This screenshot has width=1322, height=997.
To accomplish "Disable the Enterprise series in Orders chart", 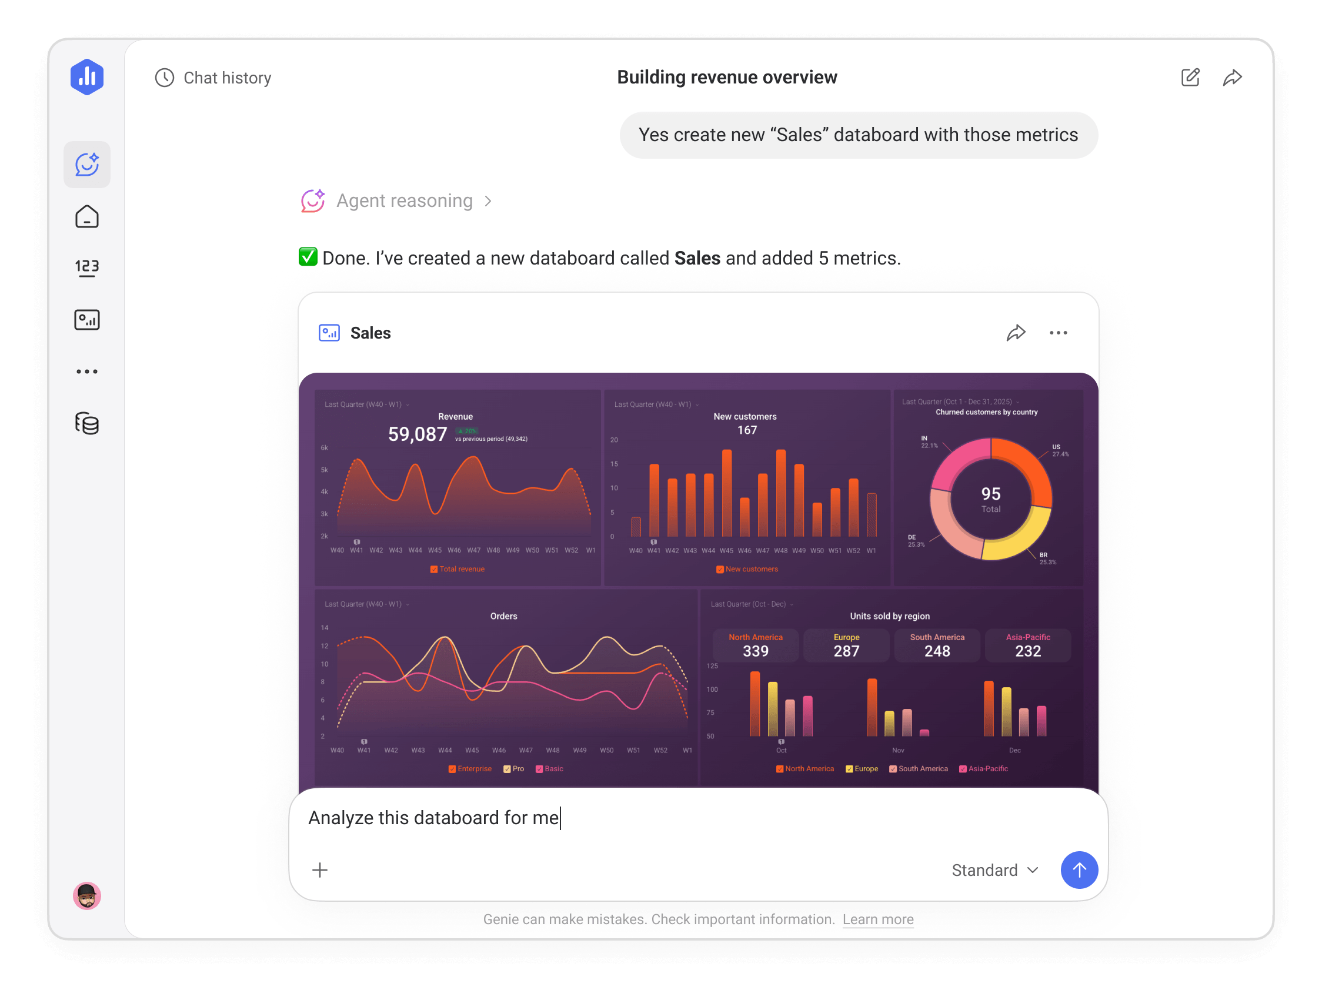I will (452, 769).
